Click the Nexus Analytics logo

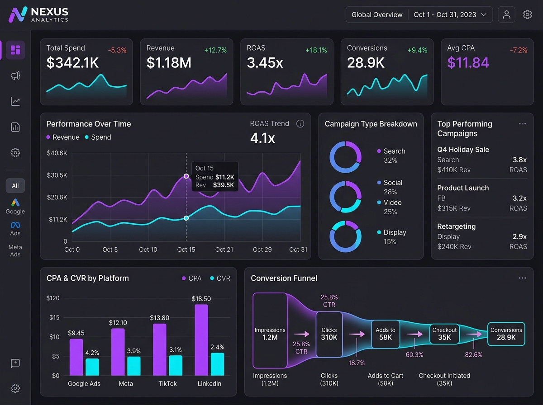click(39, 14)
